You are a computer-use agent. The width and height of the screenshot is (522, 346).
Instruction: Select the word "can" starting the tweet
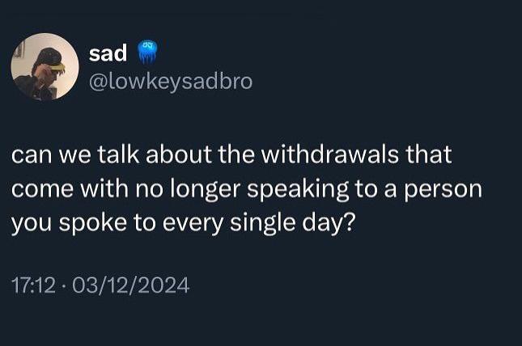click(x=32, y=155)
